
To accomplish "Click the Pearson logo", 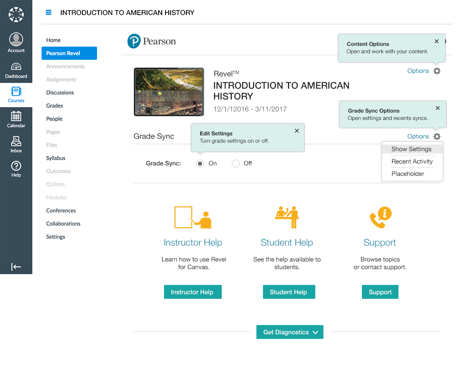I will 152,41.
